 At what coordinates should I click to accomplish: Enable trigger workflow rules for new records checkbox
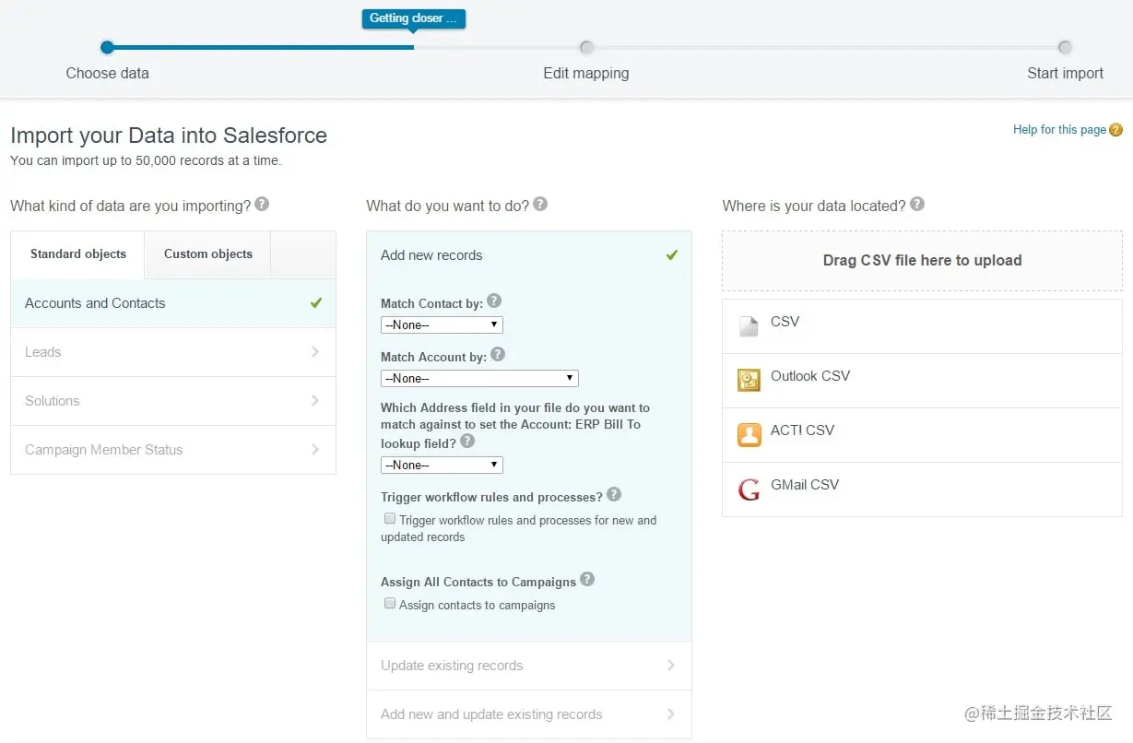pos(390,519)
